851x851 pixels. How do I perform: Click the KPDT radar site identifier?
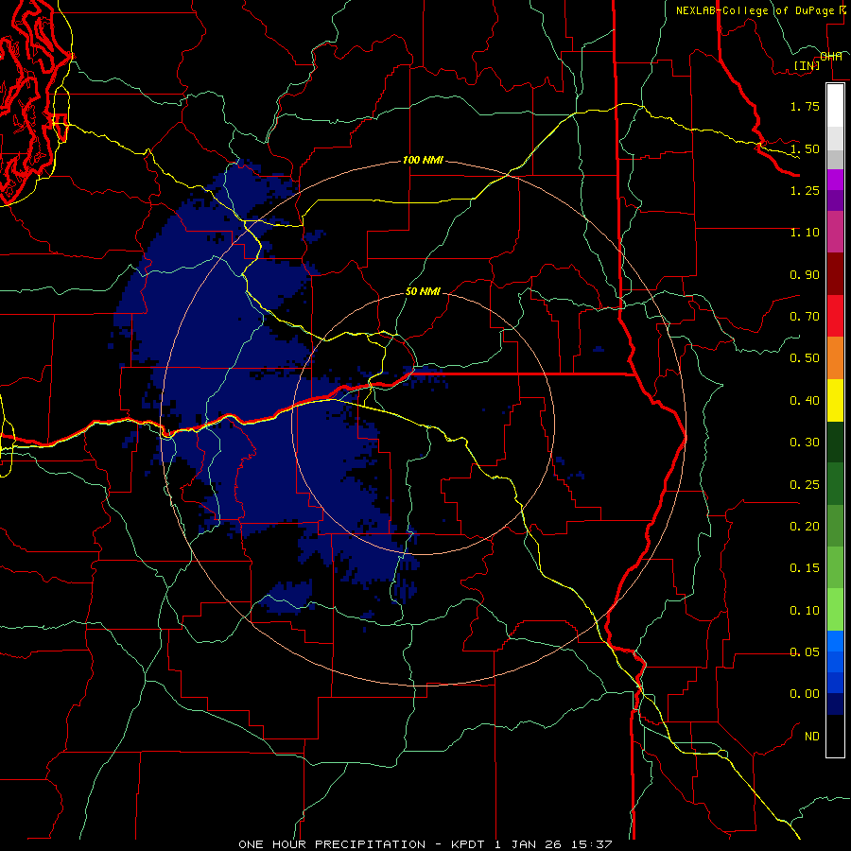469,844
